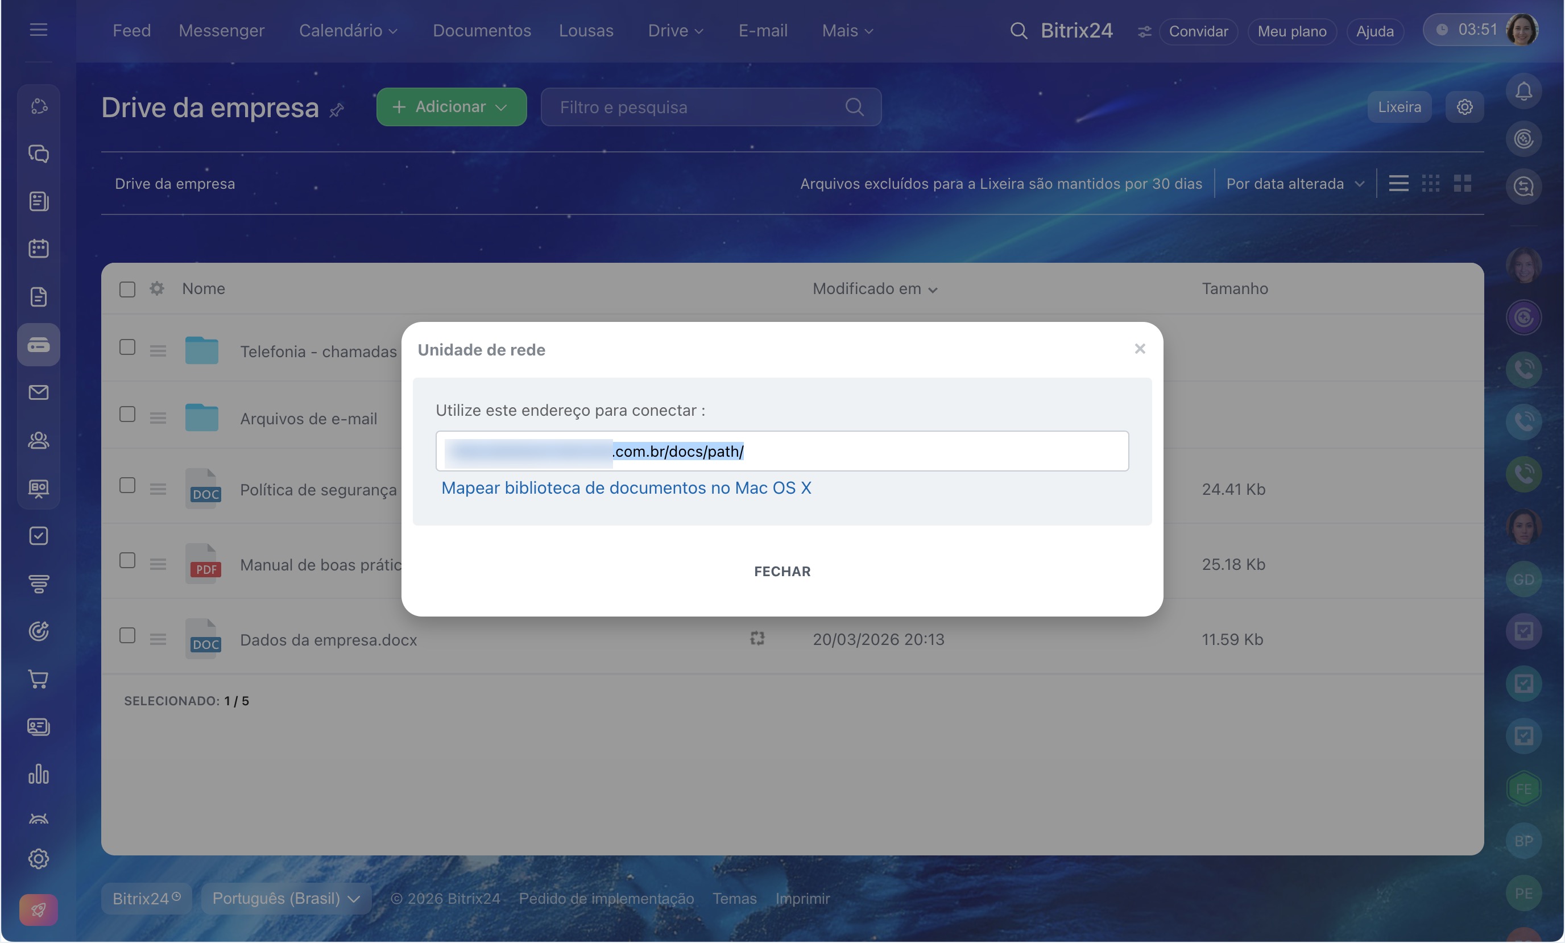The height and width of the screenshot is (943, 1565).
Task: Open the Português (Brasil) language selector
Action: (x=286, y=898)
